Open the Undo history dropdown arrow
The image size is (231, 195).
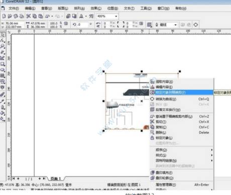tap(52, 16)
